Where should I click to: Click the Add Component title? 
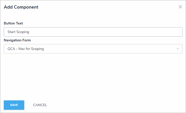[21, 7]
